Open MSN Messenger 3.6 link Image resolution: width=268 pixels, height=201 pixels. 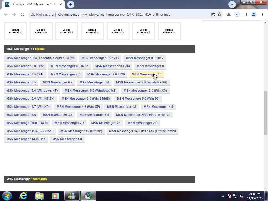point(21,115)
